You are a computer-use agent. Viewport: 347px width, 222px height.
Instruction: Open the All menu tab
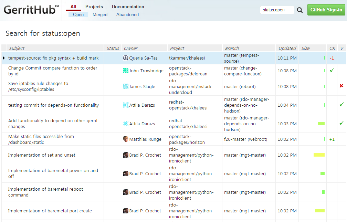pos(73,7)
